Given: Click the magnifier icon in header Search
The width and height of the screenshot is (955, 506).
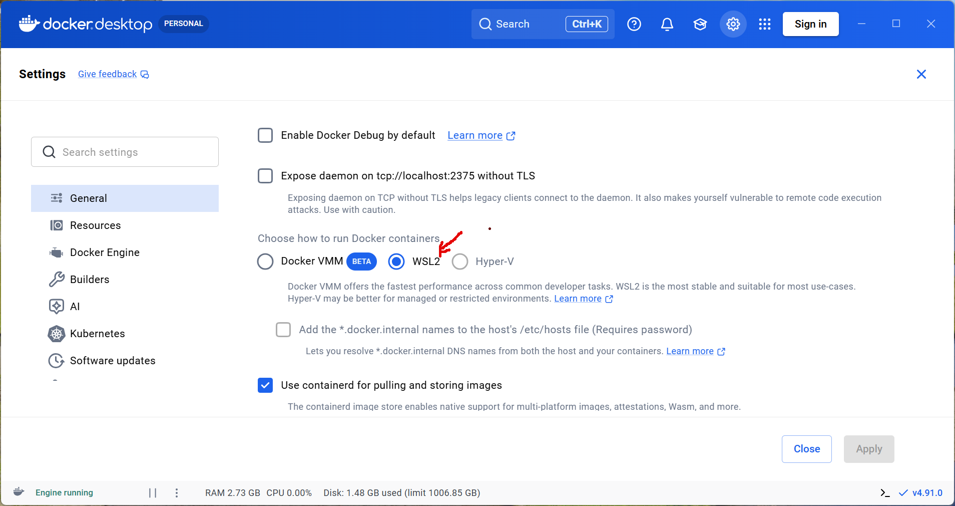Looking at the screenshot, I should [485, 24].
